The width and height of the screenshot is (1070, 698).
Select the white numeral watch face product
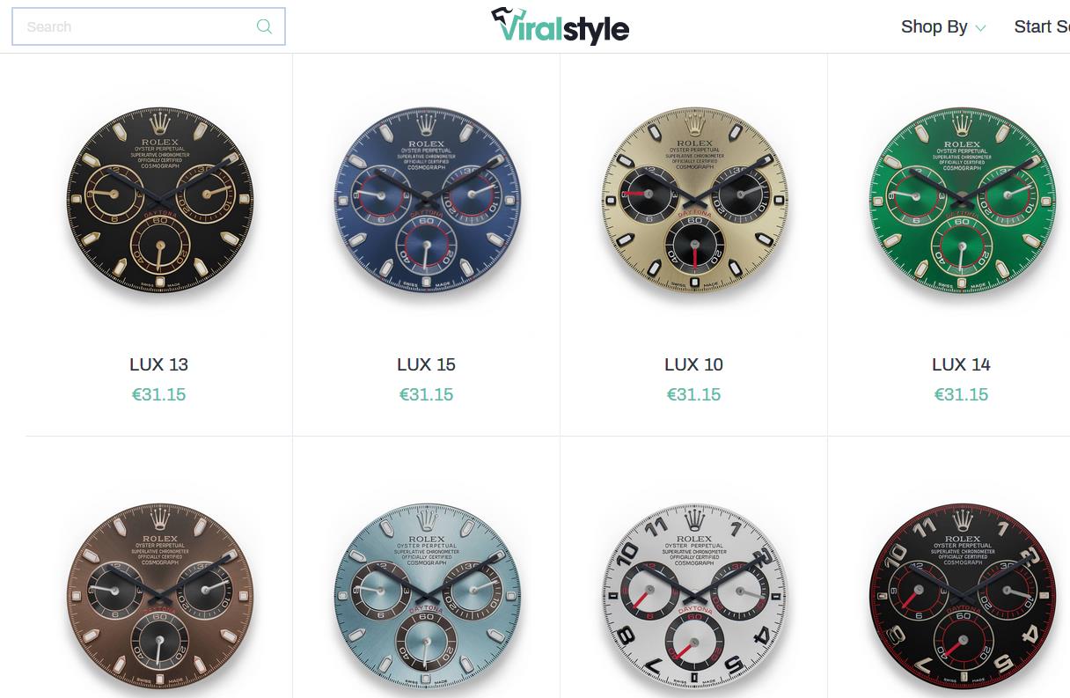[694, 596]
